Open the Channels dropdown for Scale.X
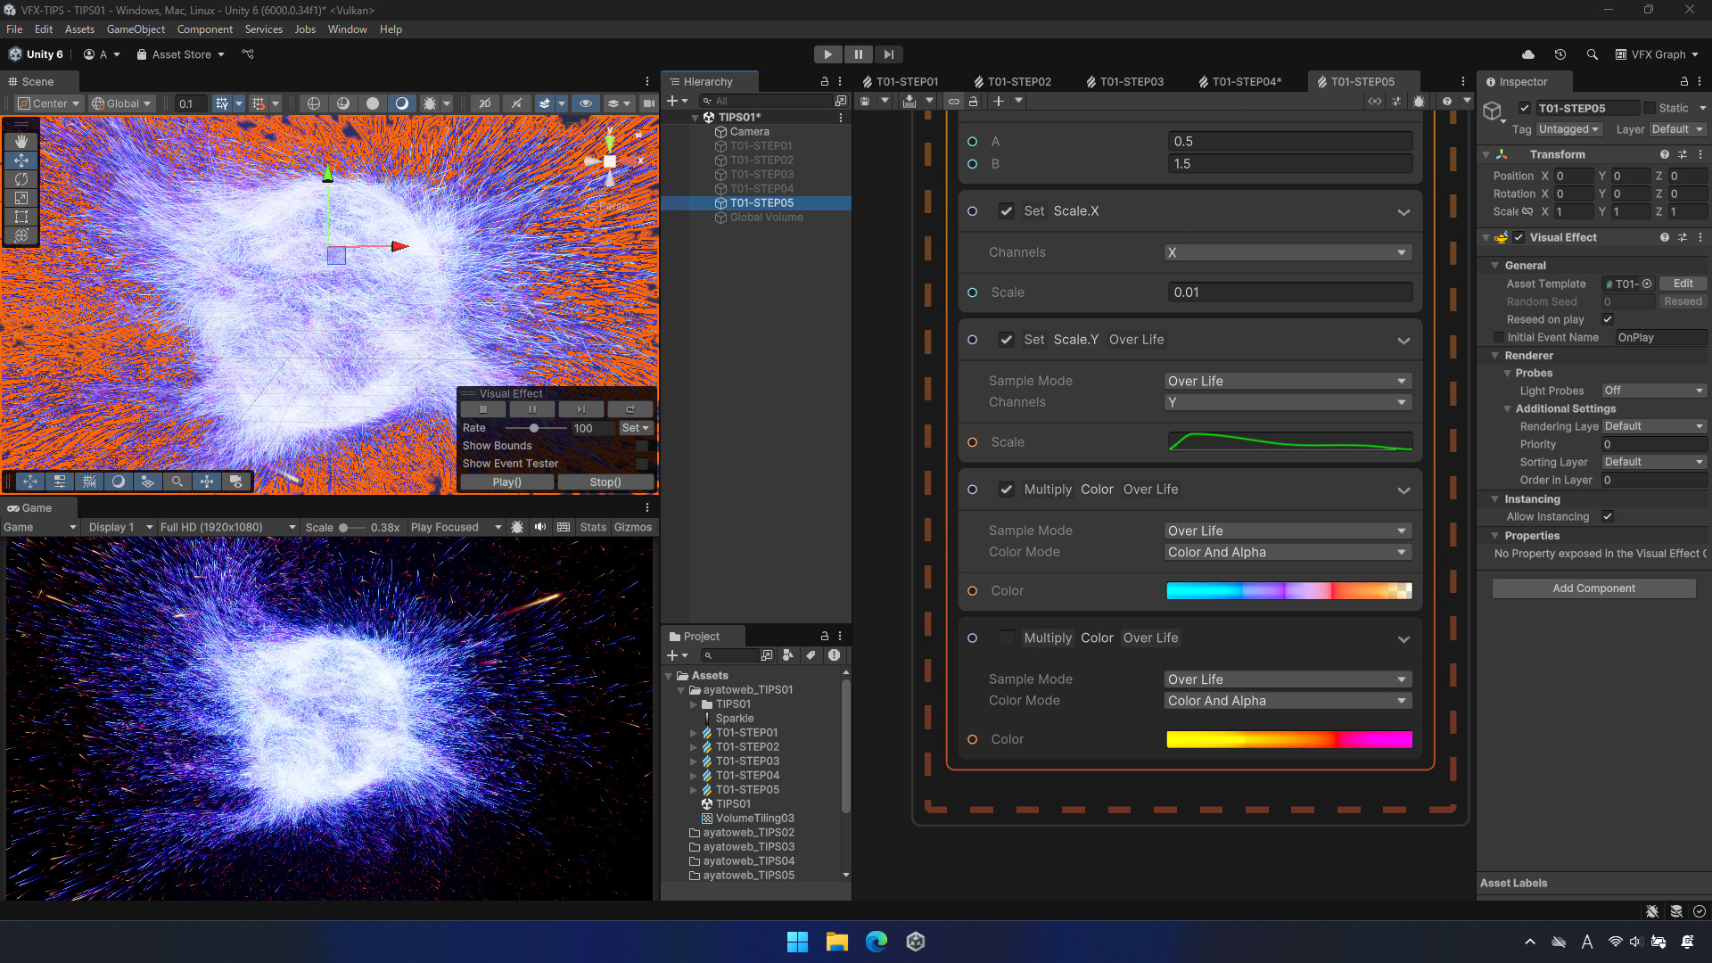1712x963 pixels. (x=1288, y=252)
